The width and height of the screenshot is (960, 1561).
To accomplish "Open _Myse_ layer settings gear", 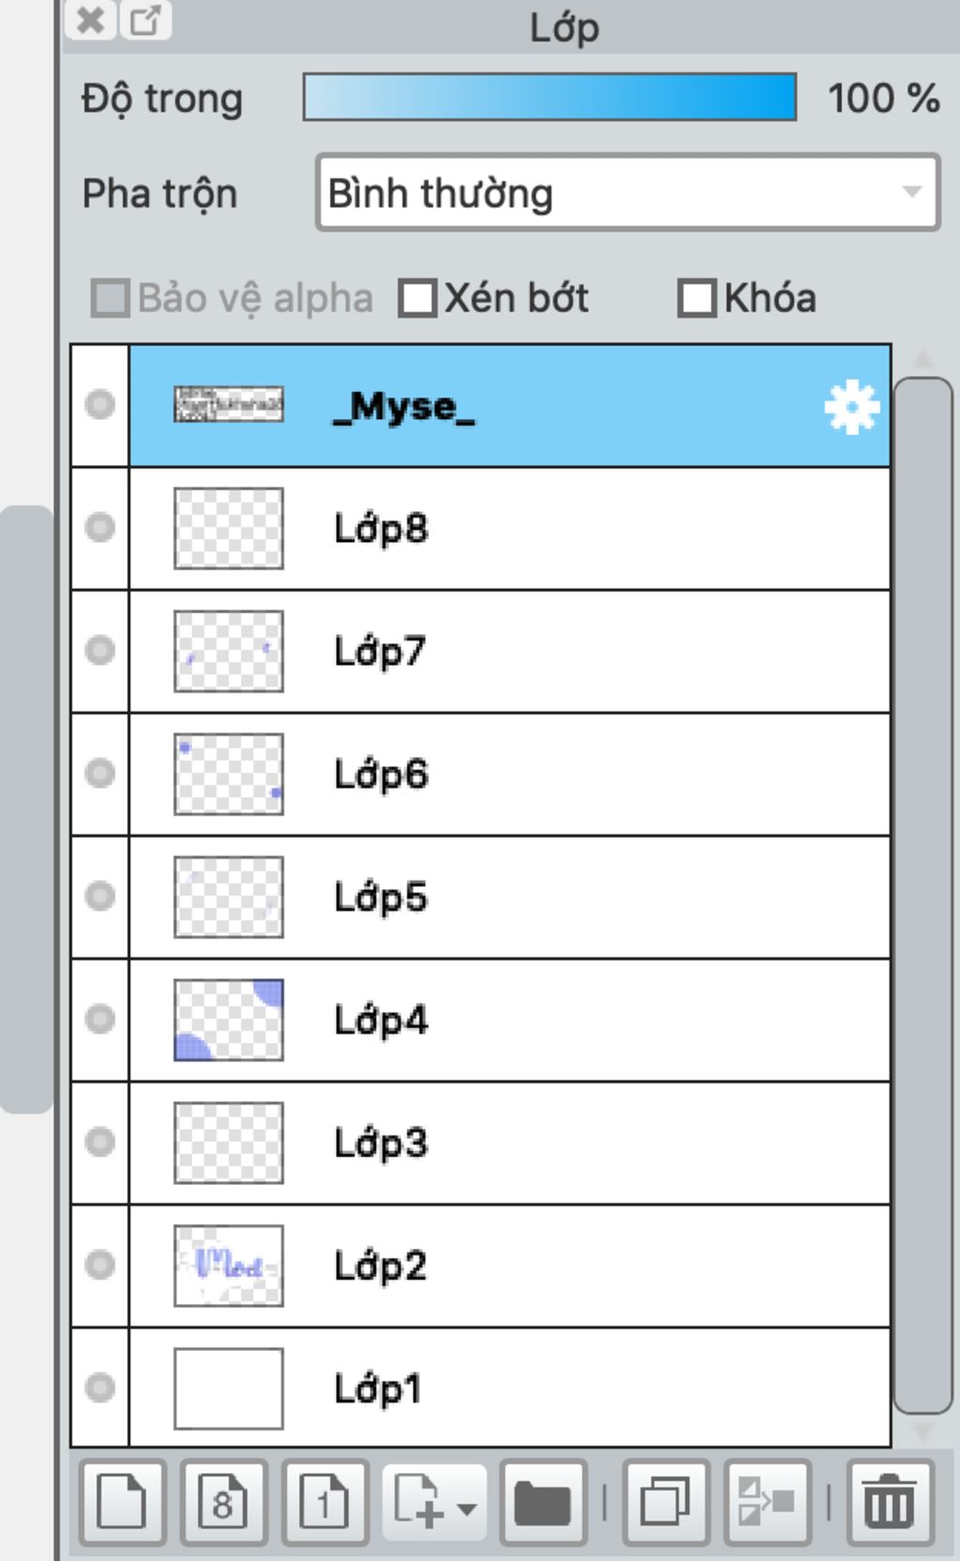I will coord(851,407).
